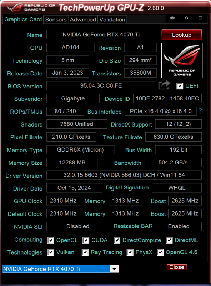
Task: Click the Memory Type value GDDR6X (Micron)
Action: [80, 150]
